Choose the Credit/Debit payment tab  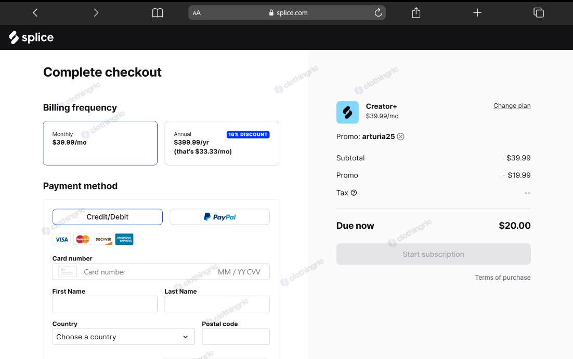point(108,217)
